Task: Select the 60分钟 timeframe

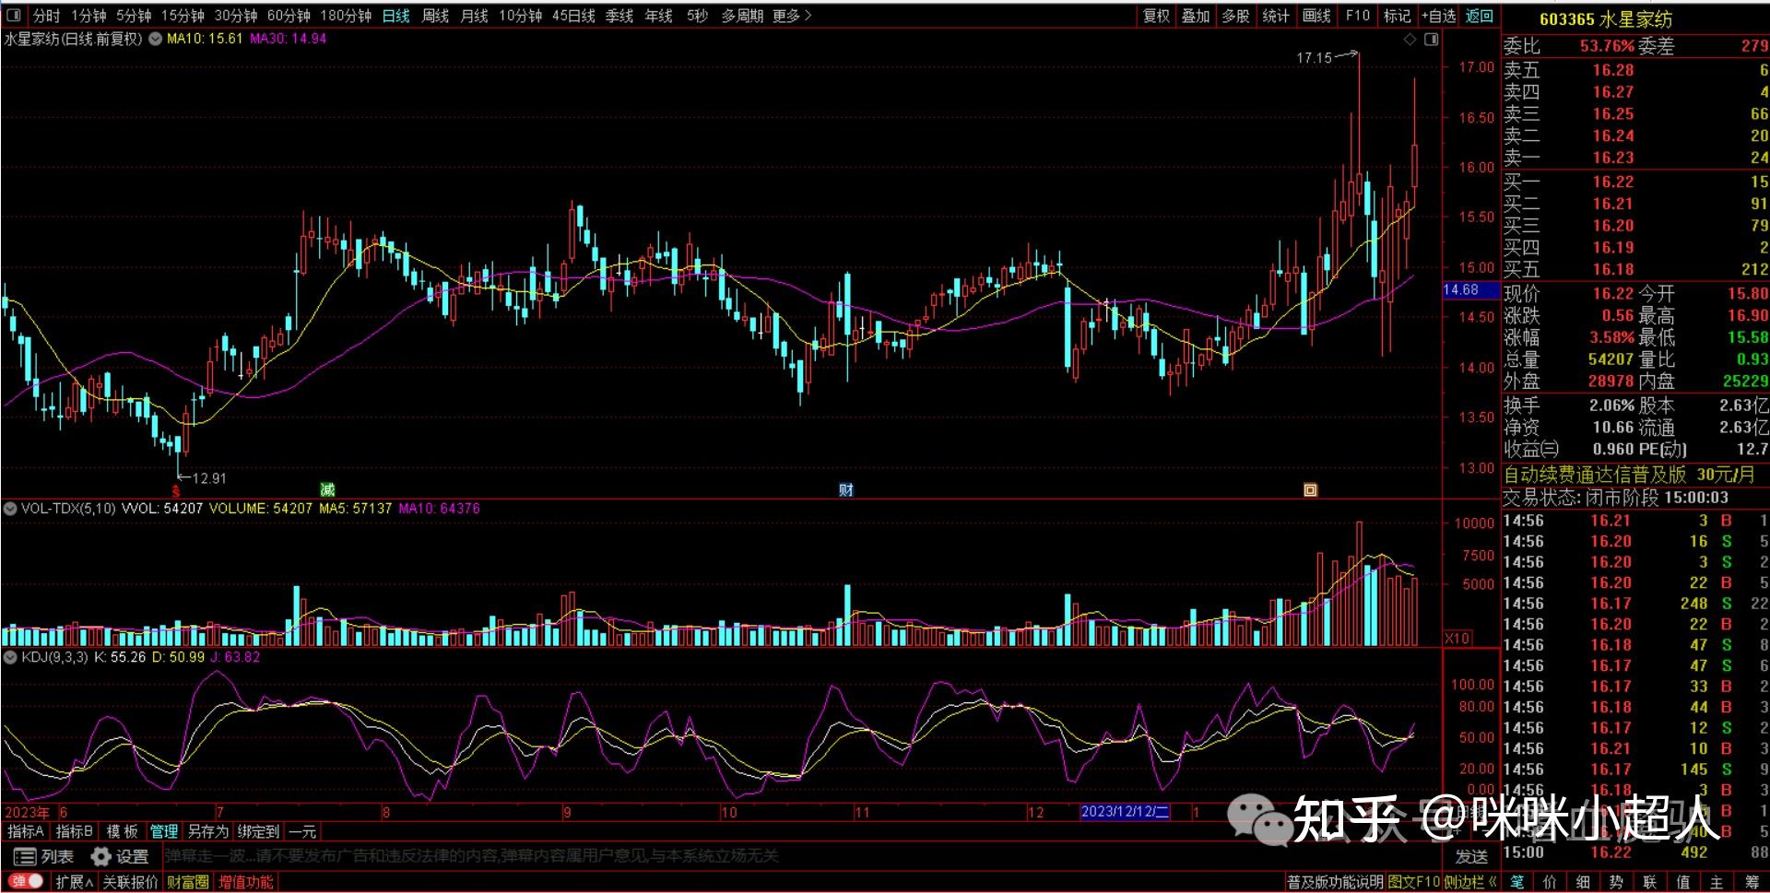Action: 289,16
